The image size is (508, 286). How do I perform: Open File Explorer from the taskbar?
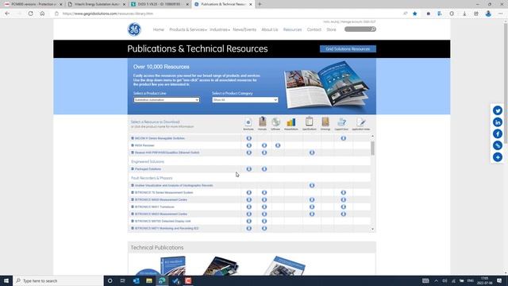pyautogui.click(x=149, y=280)
